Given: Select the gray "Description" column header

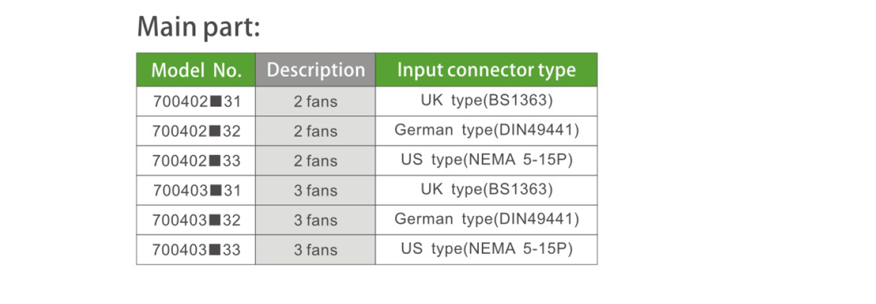Looking at the screenshot, I should point(316,70).
